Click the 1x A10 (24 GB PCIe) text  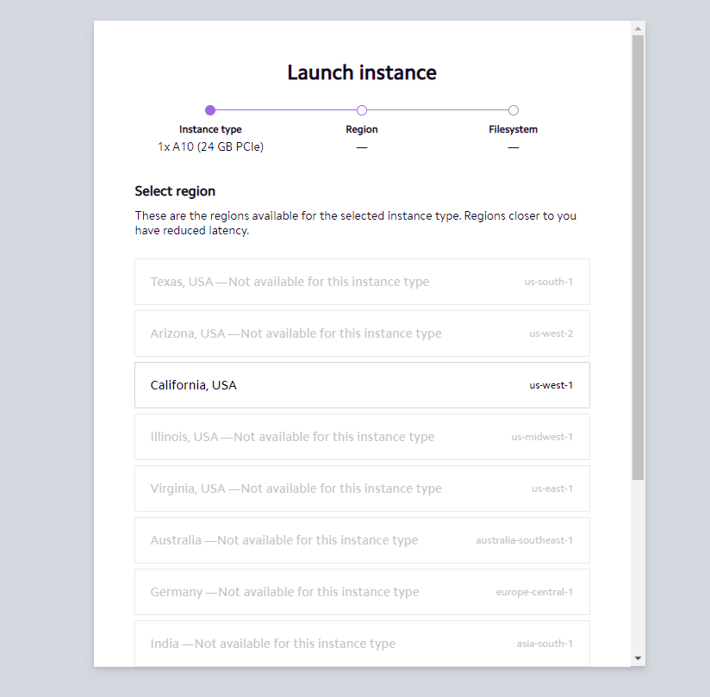pyautogui.click(x=210, y=146)
